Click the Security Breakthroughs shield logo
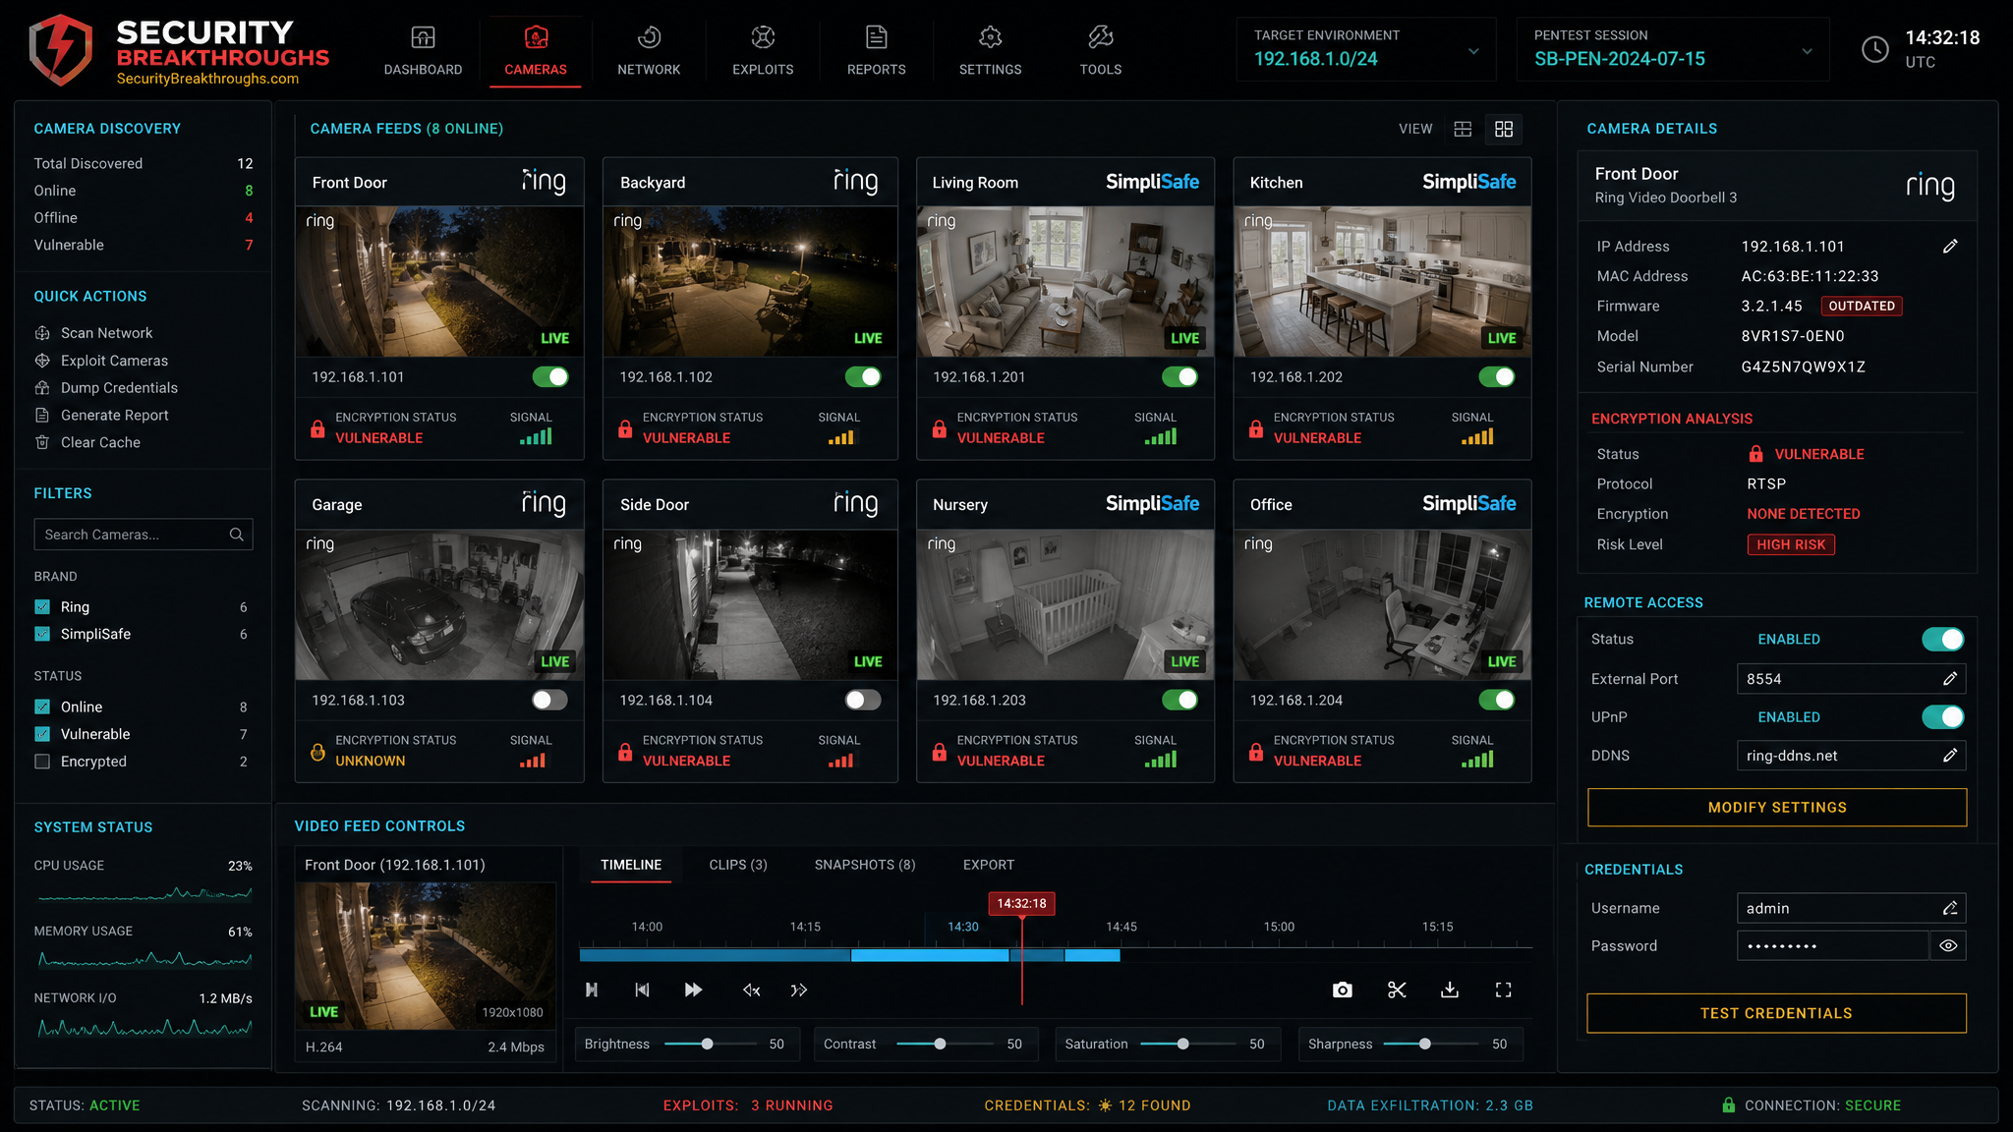 pyautogui.click(x=61, y=49)
